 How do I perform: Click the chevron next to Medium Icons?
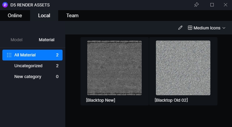pyautogui.click(x=224, y=28)
